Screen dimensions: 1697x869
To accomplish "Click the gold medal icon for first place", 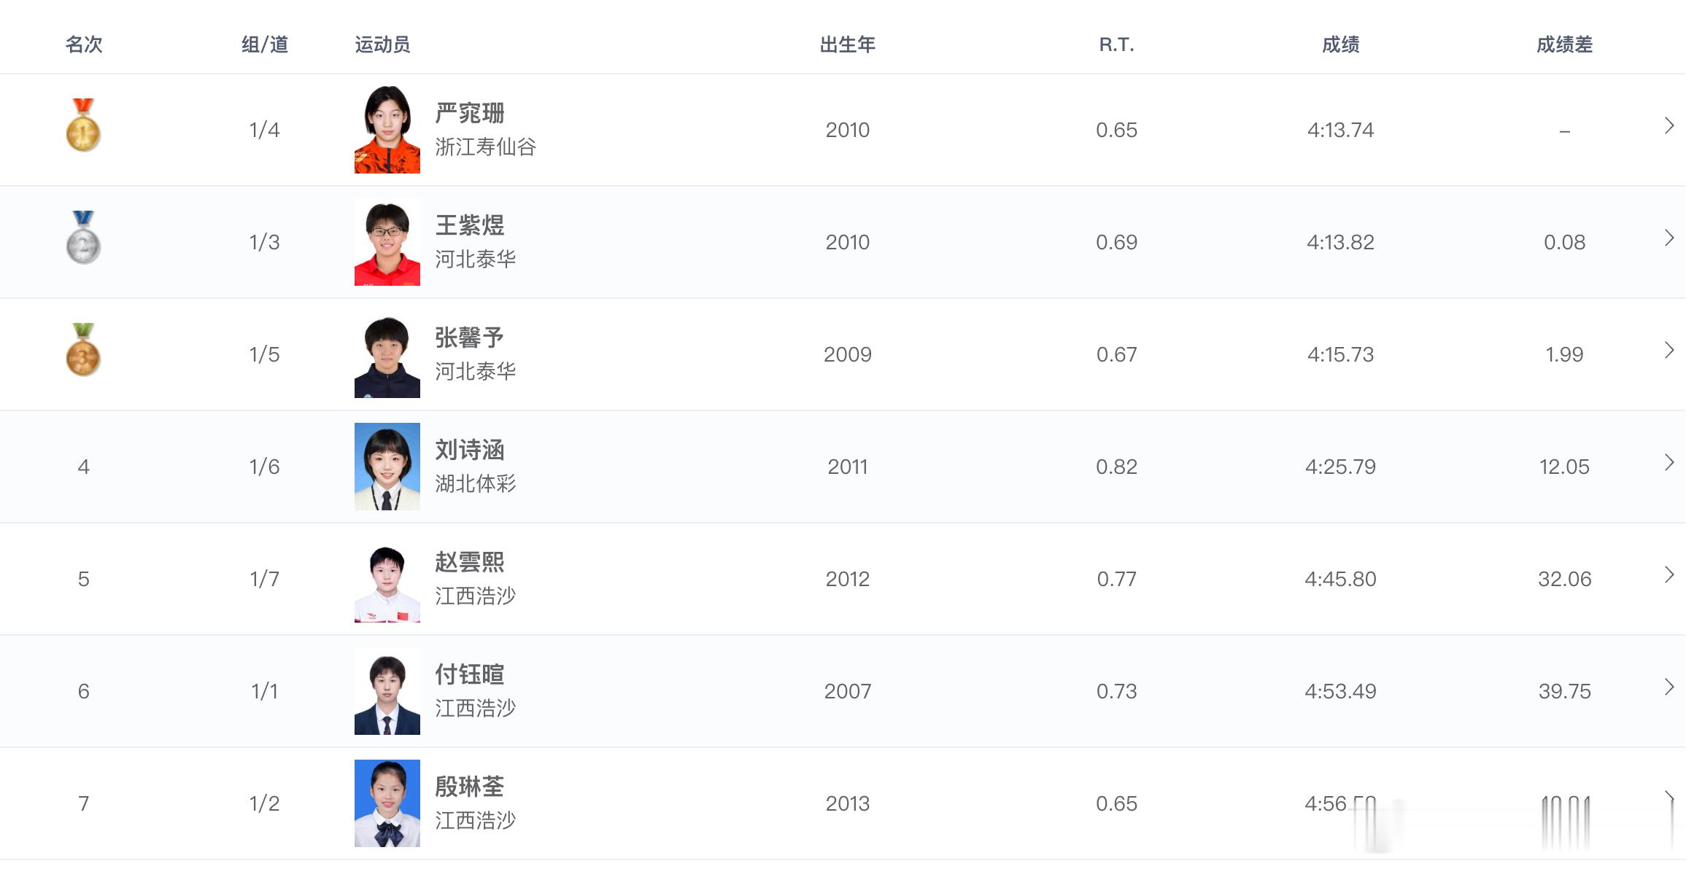I will click(x=83, y=125).
